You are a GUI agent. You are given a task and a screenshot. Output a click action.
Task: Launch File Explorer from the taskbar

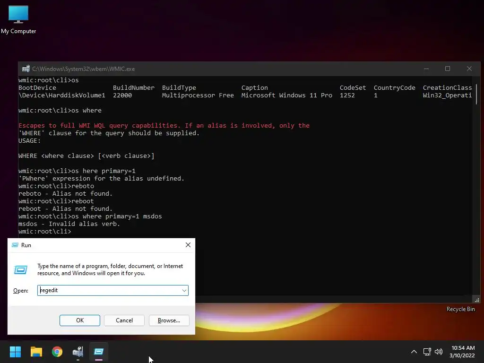pyautogui.click(x=36, y=352)
